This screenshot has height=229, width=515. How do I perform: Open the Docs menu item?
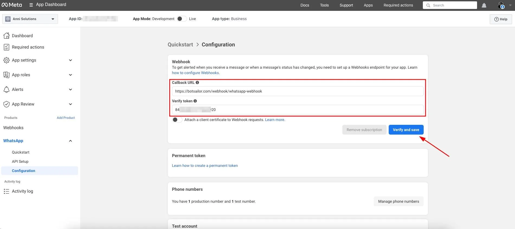pos(305,5)
